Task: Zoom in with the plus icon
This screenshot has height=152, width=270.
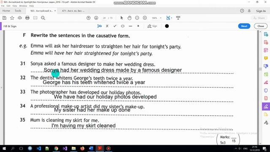Action: [x=145, y=18]
